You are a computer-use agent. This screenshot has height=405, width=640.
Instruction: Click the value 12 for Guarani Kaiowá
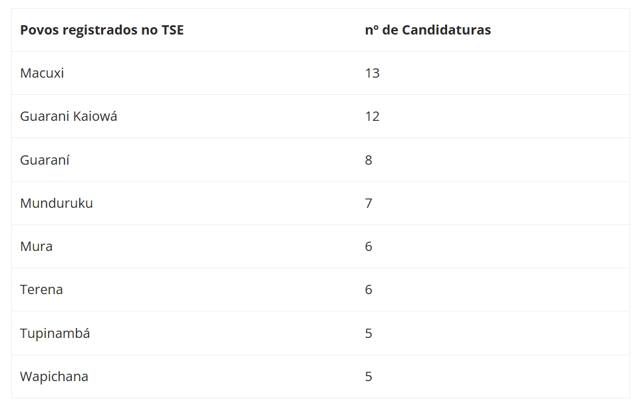(373, 117)
